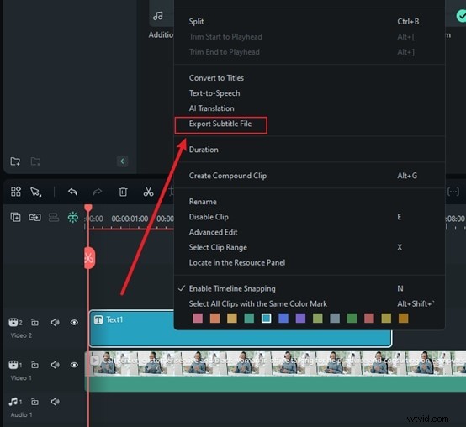Click the Video 2 track icon
This screenshot has height=427, width=466.
[13, 322]
